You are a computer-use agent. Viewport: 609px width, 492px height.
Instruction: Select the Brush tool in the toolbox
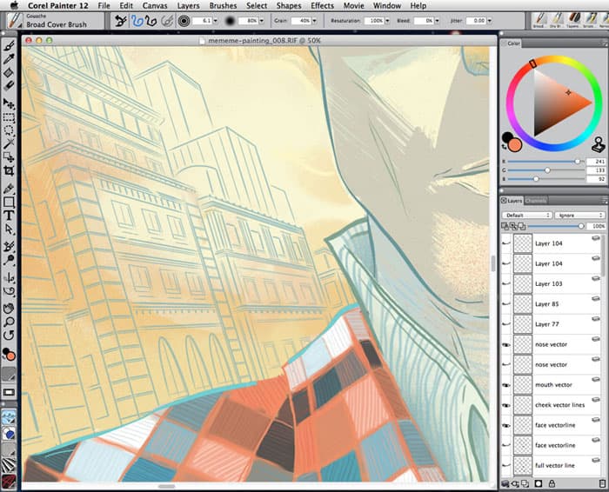pyautogui.click(x=9, y=46)
